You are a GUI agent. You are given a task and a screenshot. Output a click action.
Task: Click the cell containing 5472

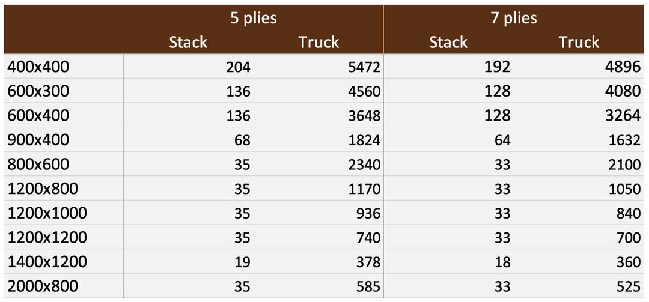364,67
